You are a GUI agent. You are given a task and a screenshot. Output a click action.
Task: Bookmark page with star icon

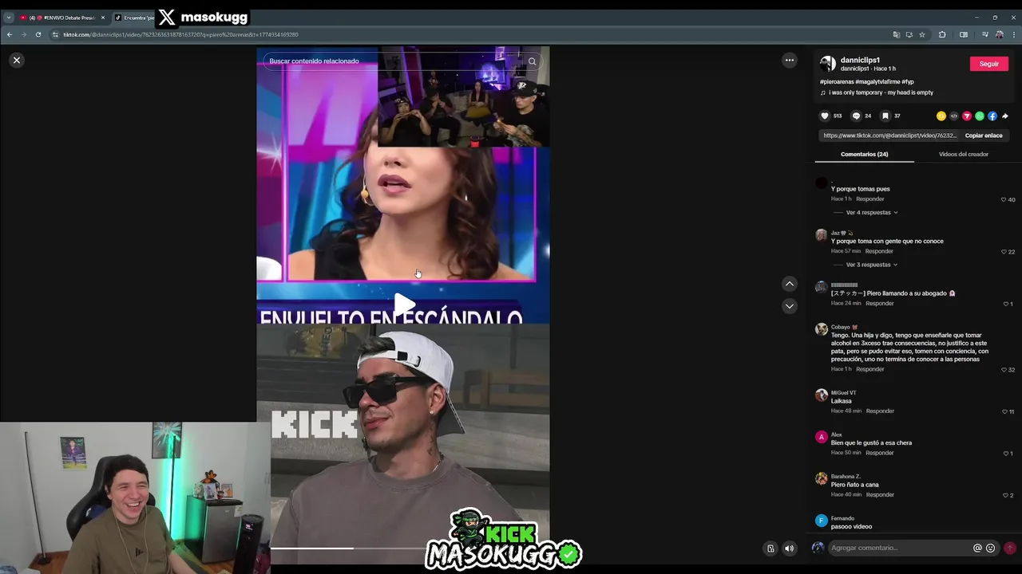922,34
